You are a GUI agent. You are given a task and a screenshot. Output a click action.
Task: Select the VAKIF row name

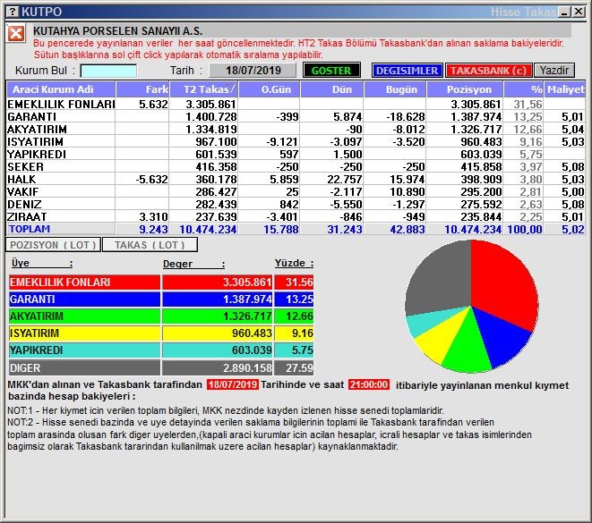22,192
